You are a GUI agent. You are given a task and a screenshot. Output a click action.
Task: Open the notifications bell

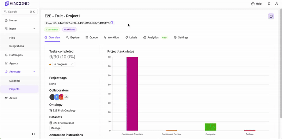(269, 4)
